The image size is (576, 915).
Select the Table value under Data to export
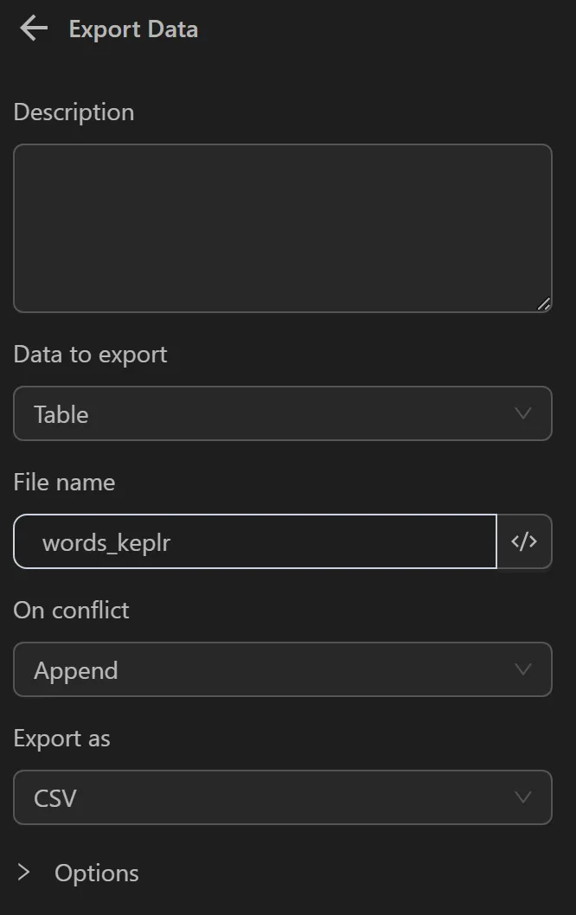coord(282,414)
